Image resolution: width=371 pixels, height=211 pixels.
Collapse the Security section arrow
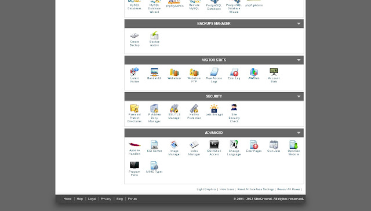tap(299, 96)
